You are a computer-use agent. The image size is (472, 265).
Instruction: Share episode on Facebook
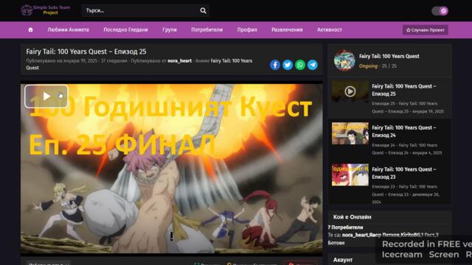pos(275,65)
